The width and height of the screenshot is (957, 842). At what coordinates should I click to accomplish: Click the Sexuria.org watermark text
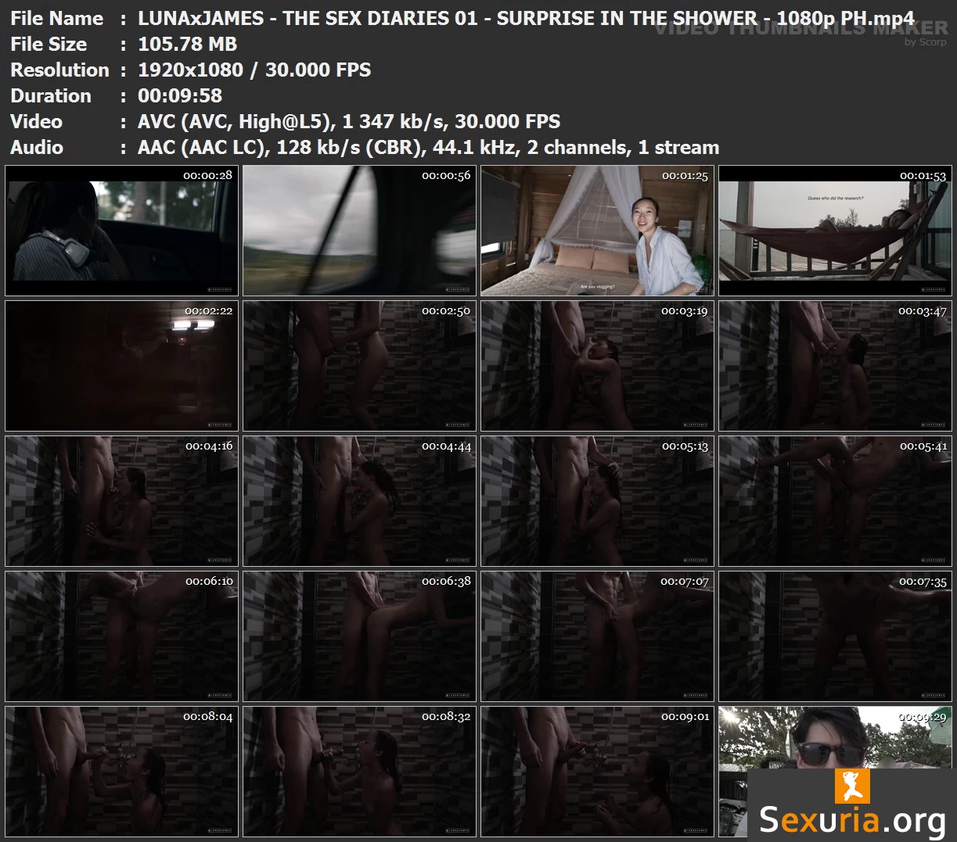pos(852,820)
